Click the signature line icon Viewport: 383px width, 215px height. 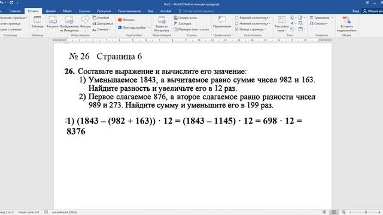pyautogui.click(x=300, y=18)
